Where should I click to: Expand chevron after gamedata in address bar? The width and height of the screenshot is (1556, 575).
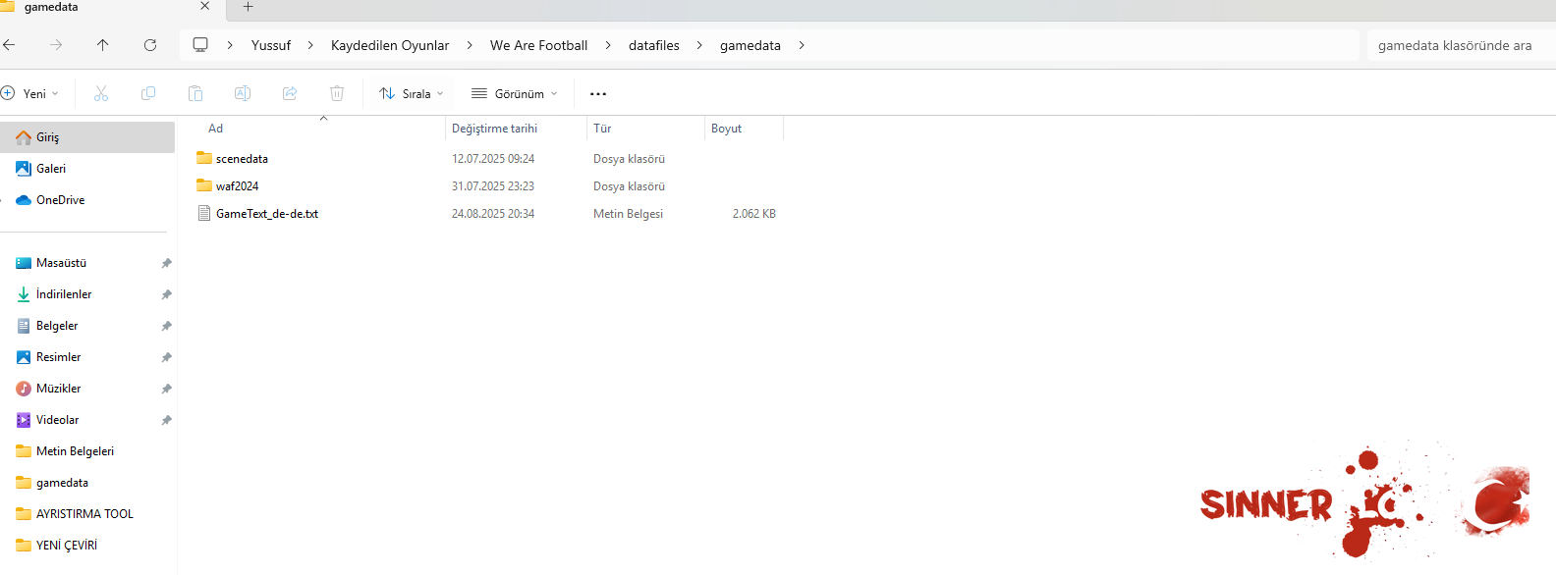click(802, 45)
